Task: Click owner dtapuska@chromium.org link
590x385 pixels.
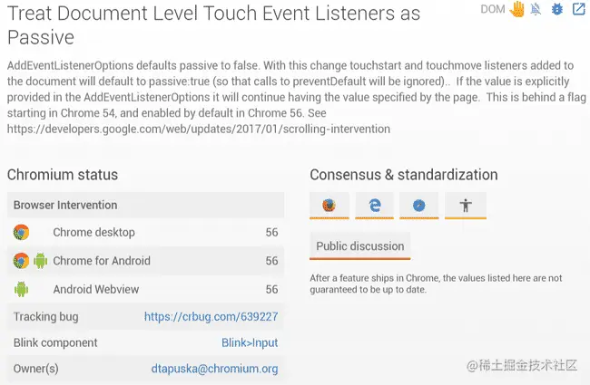Action: (x=214, y=369)
